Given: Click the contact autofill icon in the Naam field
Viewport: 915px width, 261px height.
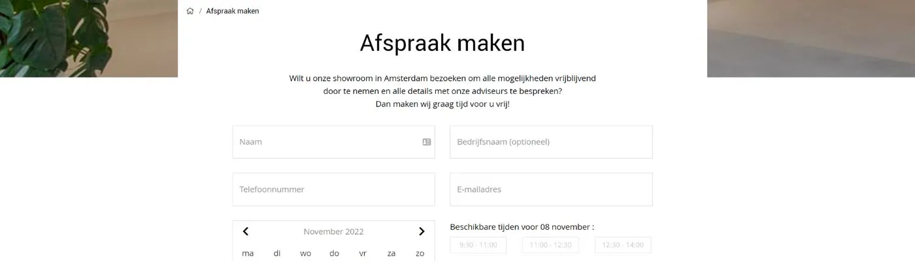Looking at the screenshot, I should 427,142.
